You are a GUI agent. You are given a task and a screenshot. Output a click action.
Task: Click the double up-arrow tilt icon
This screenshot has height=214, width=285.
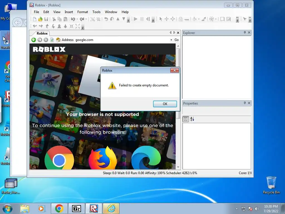pyautogui.click(x=59, y=26)
